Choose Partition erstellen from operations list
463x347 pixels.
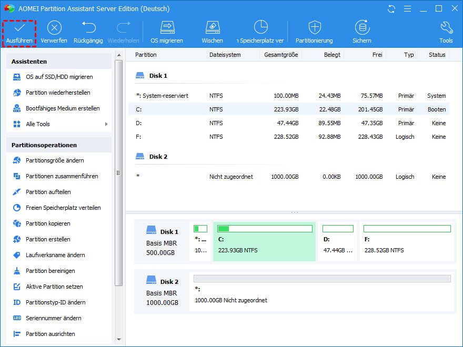(x=48, y=239)
